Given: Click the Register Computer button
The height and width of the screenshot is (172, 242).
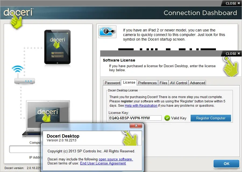Looking at the screenshot, I should tap(211, 118).
